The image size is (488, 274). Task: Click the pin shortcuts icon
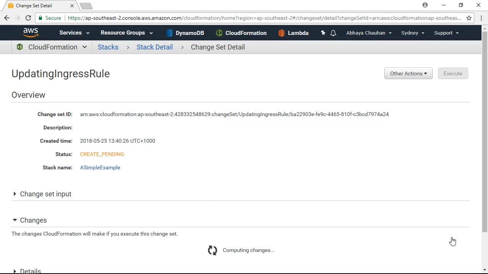[323, 33]
